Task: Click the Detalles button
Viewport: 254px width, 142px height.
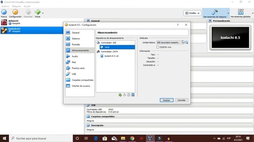Action: coord(192,13)
